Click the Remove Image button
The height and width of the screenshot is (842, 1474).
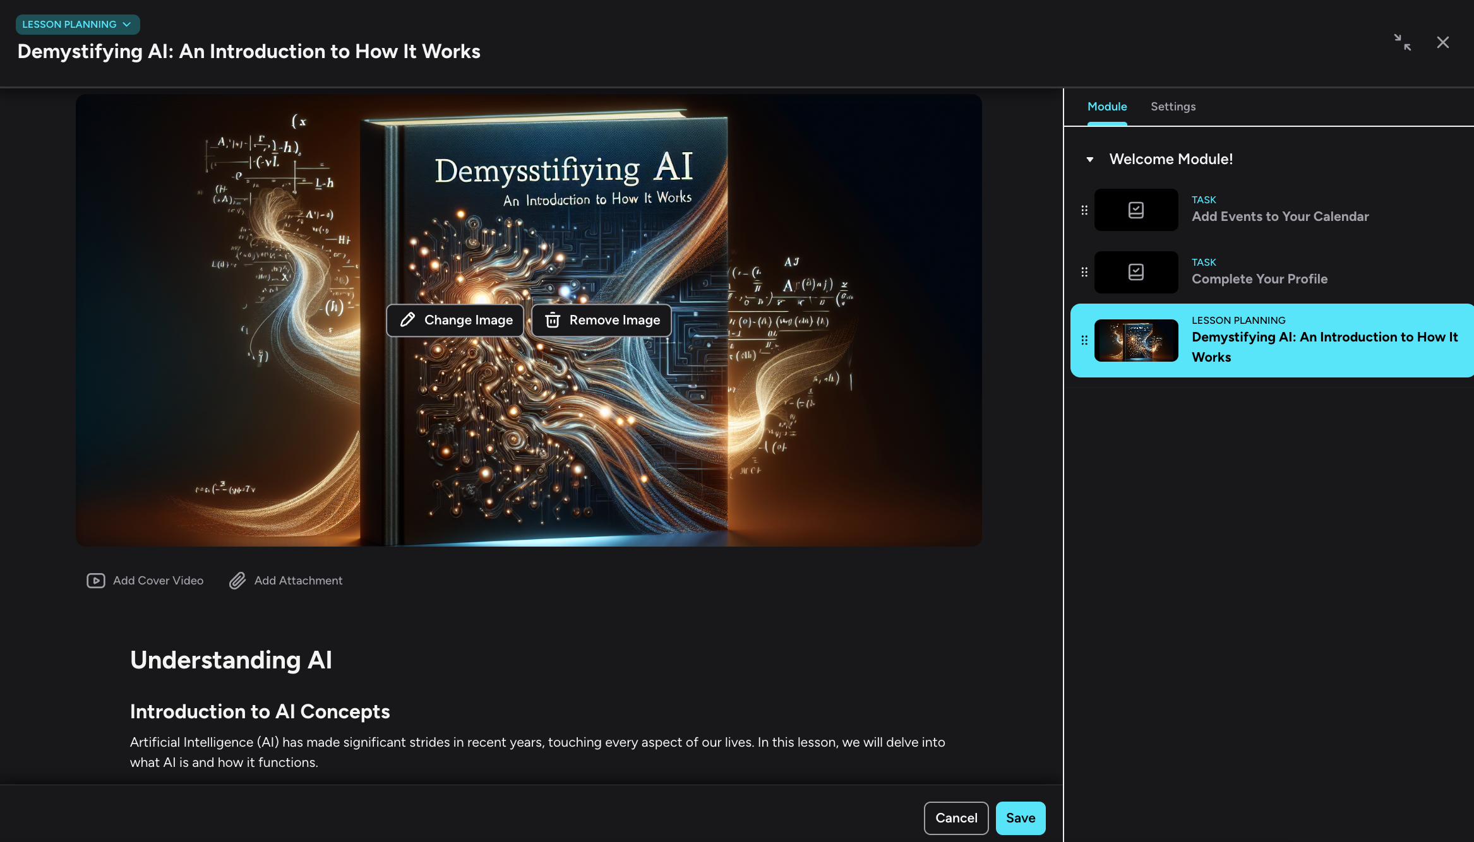[x=601, y=320]
